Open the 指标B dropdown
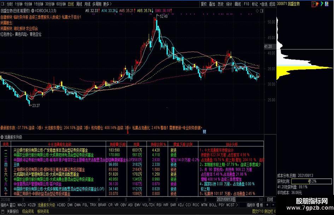 pos(251,205)
